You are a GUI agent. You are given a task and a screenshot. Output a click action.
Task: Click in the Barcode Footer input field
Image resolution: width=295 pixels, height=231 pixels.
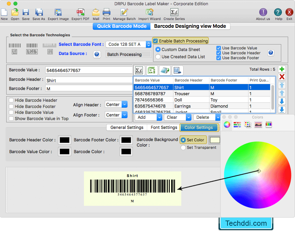pos(89,88)
